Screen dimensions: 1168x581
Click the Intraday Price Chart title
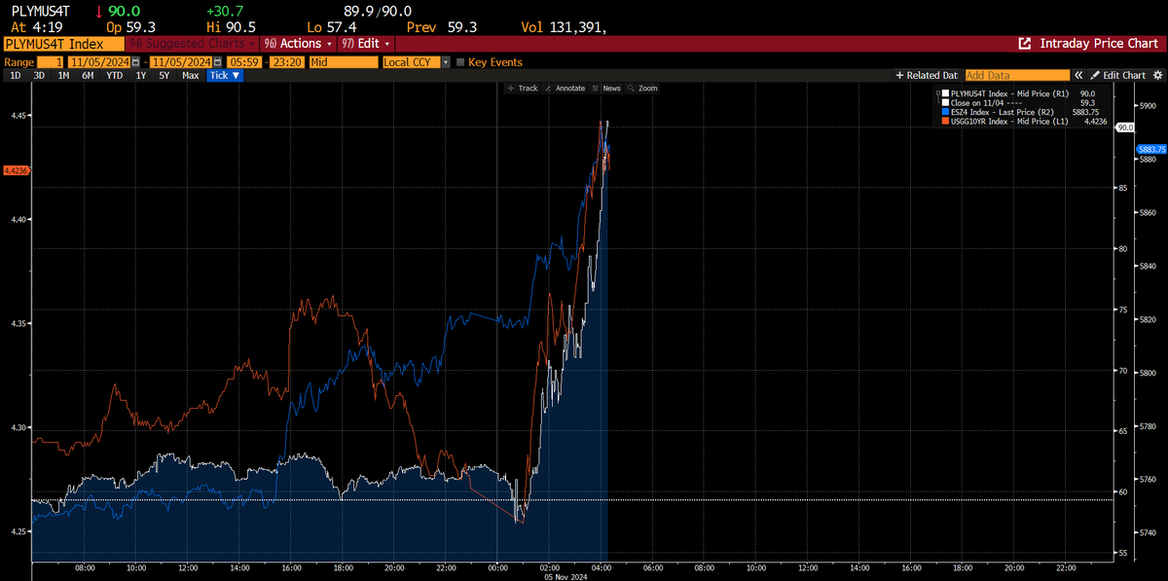click(x=1099, y=44)
